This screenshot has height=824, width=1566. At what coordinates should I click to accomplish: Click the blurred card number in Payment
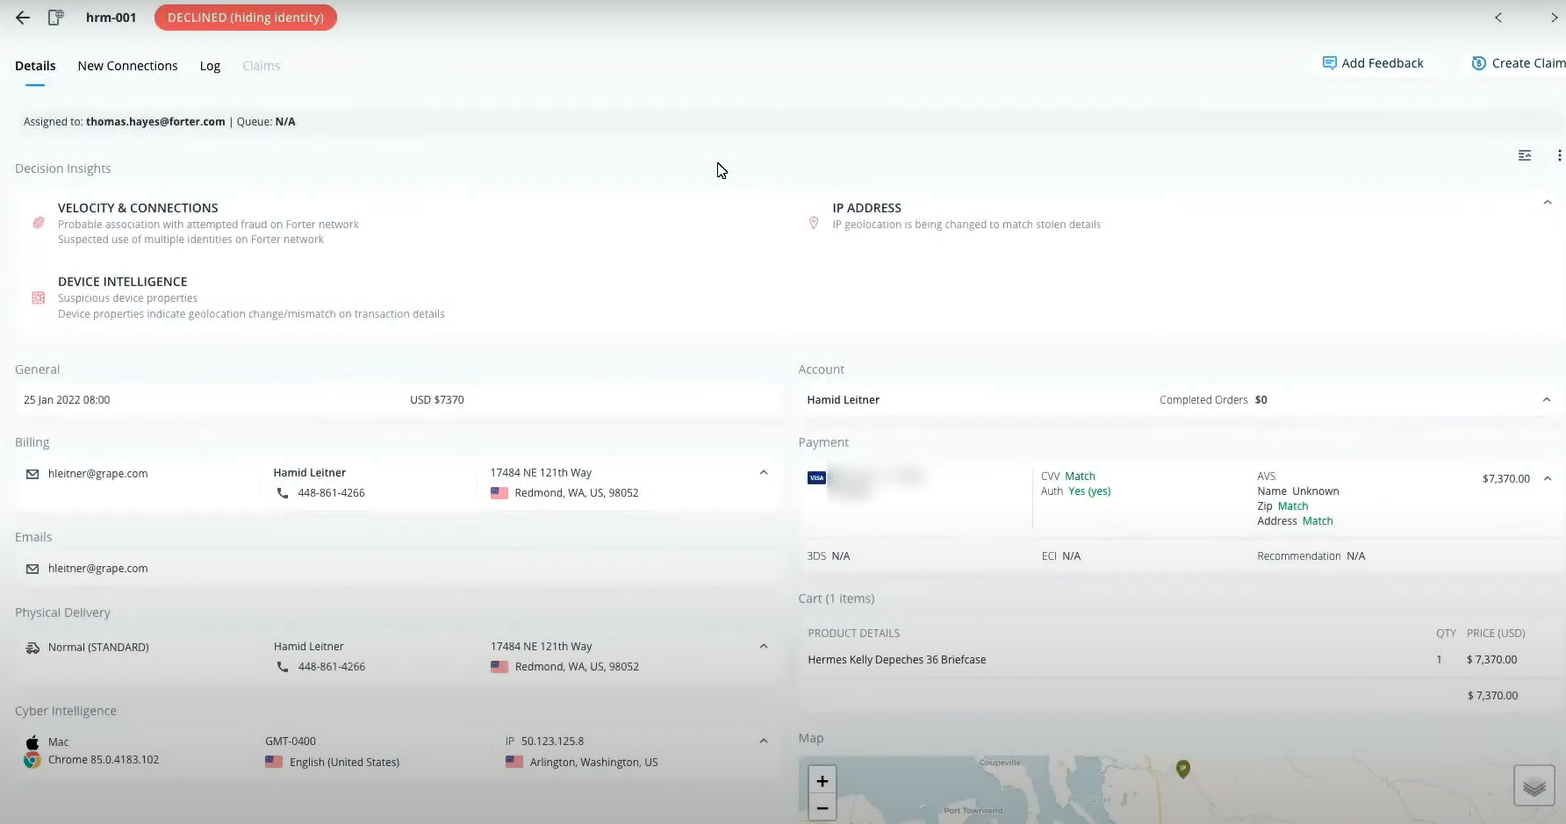[x=877, y=484]
